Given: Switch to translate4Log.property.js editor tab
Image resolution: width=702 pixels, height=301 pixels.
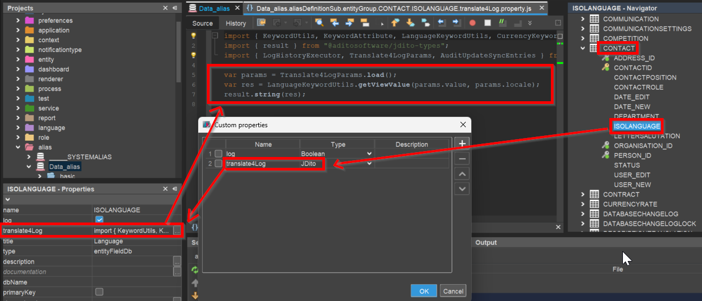Looking at the screenshot, I should click(x=395, y=9).
